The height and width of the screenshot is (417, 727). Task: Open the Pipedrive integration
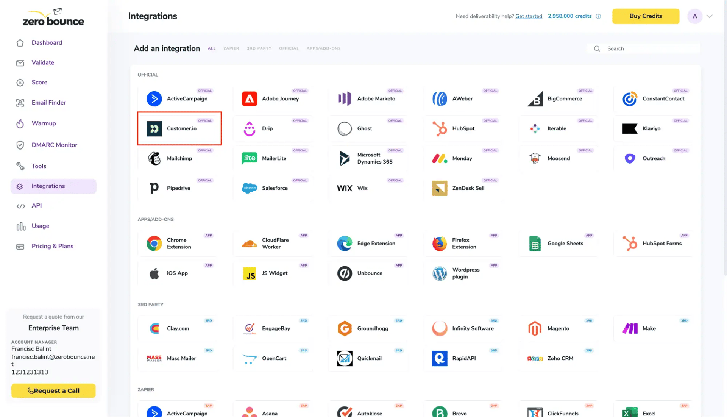tap(178, 188)
